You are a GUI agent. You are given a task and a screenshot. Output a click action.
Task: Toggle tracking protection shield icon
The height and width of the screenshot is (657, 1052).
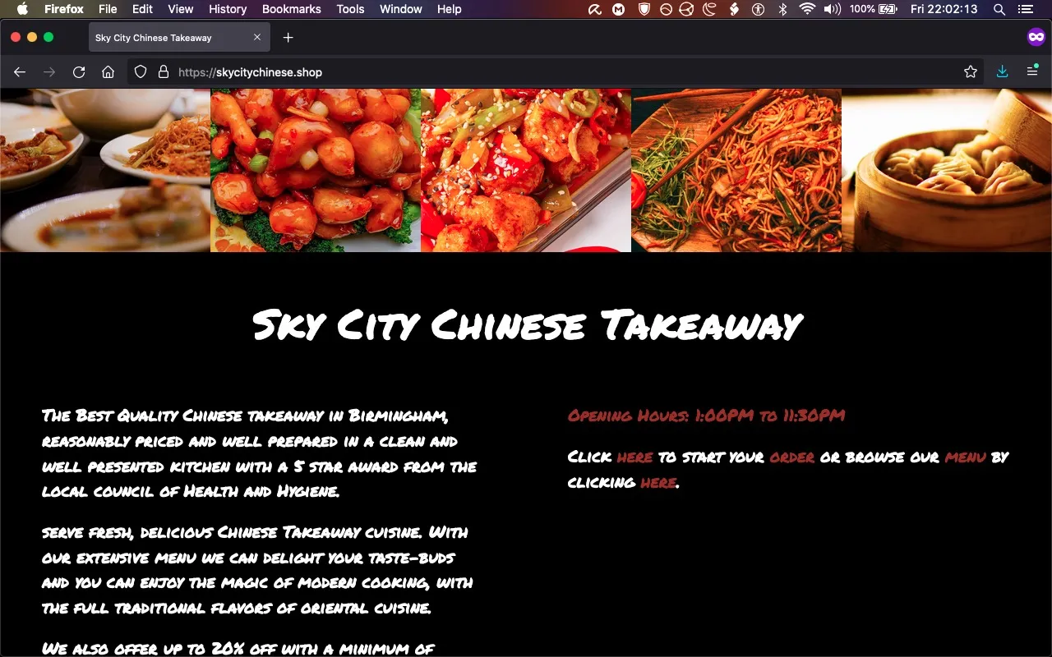click(141, 71)
